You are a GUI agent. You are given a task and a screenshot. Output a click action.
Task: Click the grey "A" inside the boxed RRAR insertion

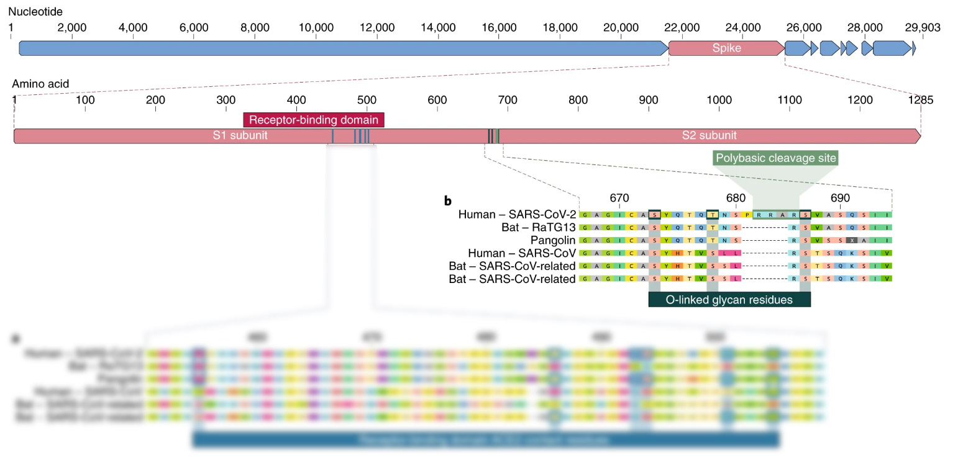(x=782, y=215)
